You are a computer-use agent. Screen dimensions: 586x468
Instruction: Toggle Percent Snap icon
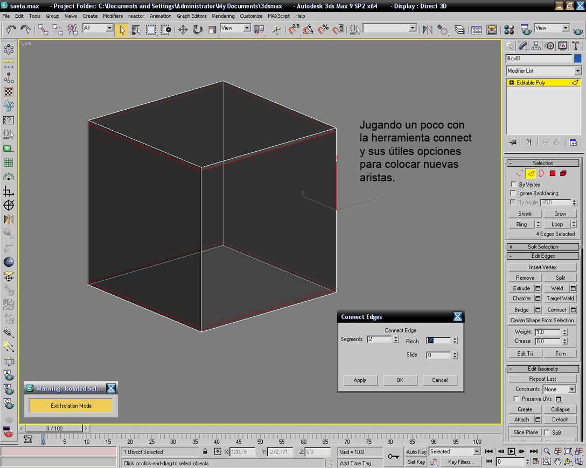(323, 30)
